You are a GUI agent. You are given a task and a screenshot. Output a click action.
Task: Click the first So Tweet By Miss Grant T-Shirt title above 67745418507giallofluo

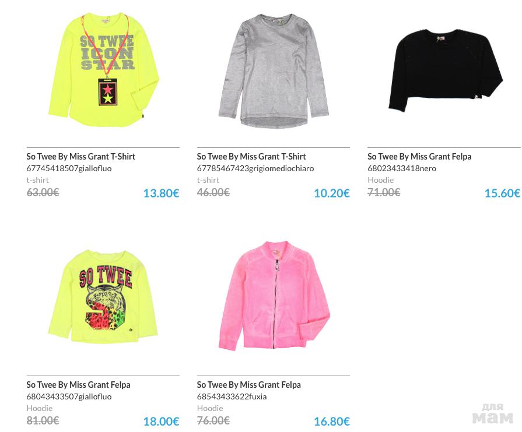(80, 156)
